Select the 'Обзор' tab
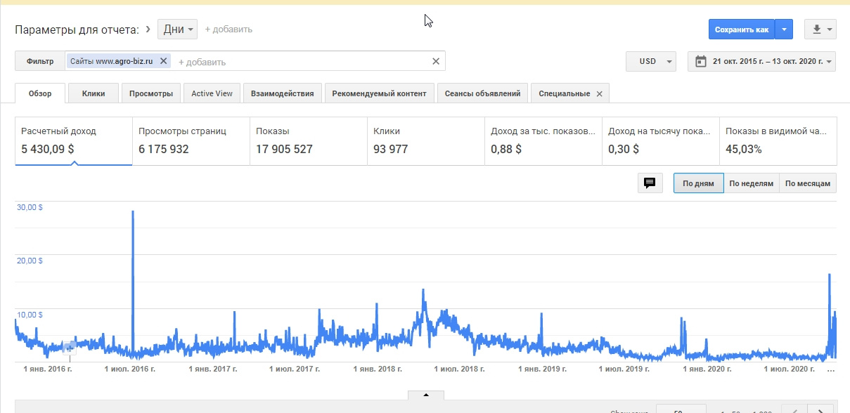Viewport: 850px width, 413px height. tap(40, 93)
